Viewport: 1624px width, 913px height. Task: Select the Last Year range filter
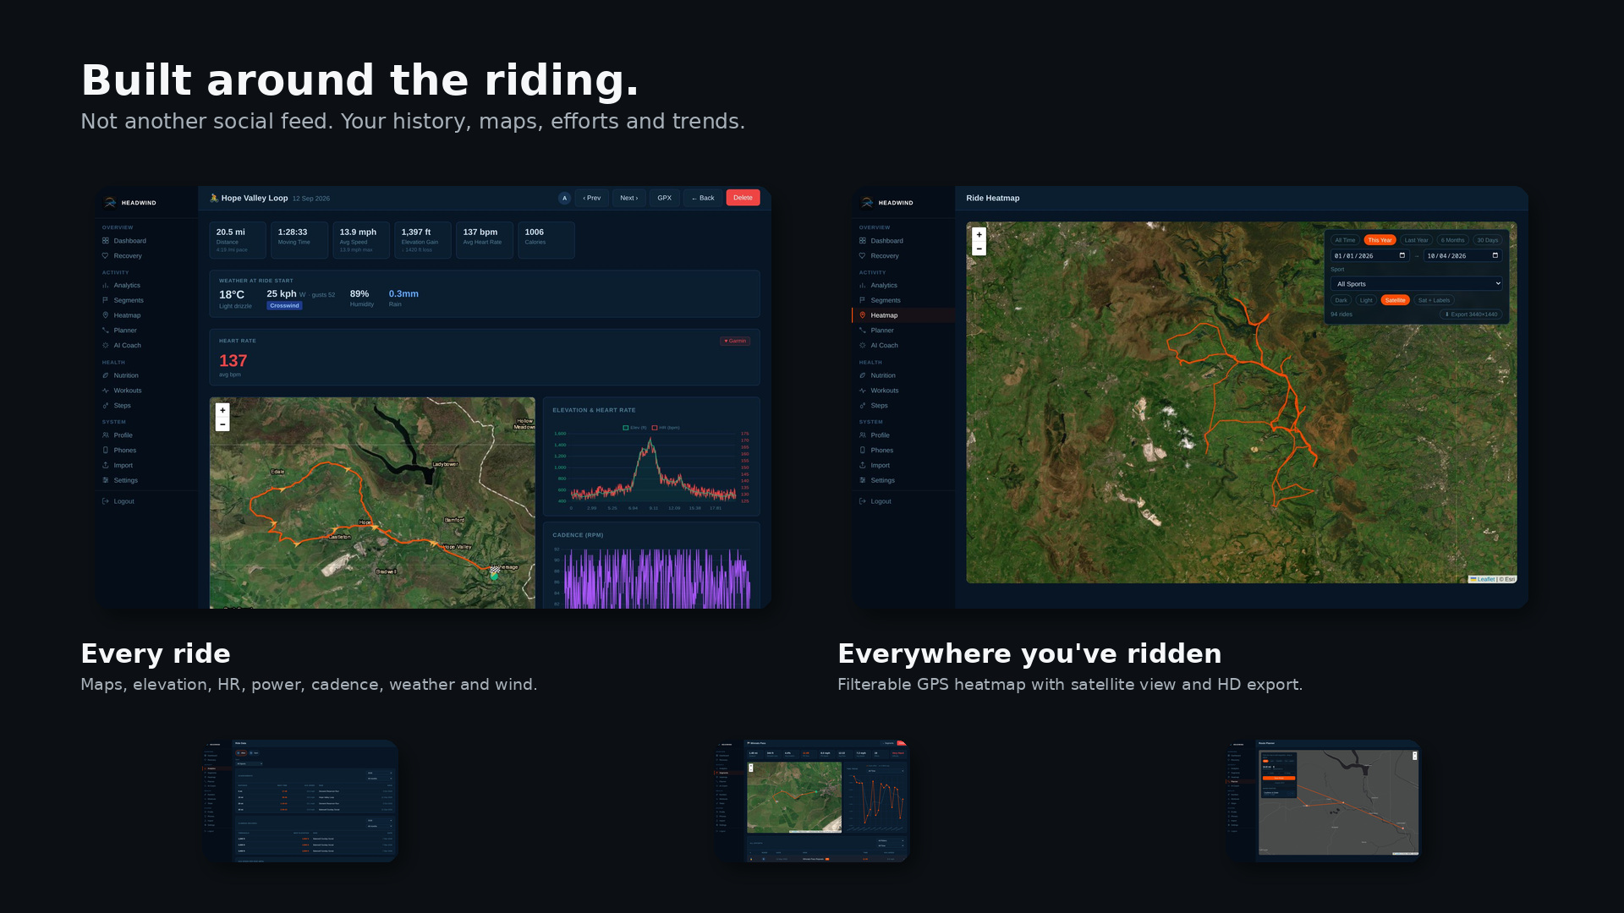(1416, 240)
